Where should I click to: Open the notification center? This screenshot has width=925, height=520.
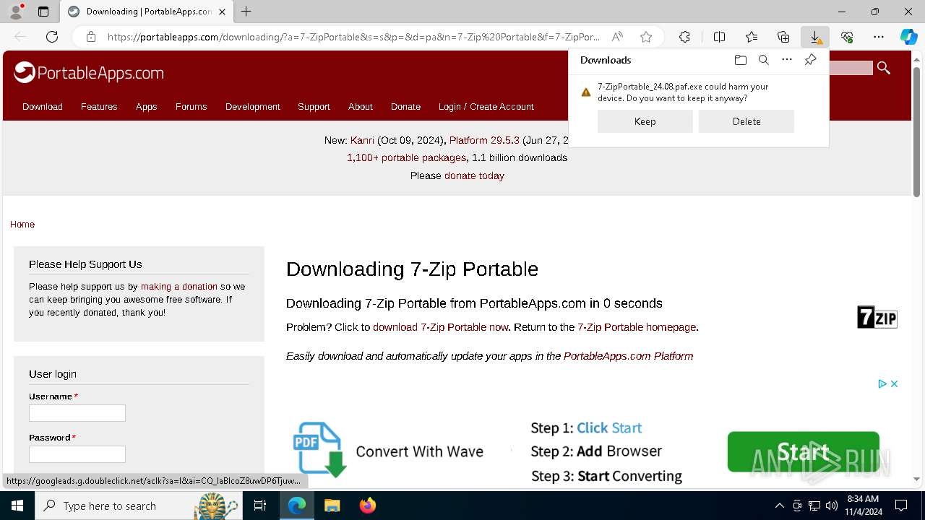click(901, 506)
